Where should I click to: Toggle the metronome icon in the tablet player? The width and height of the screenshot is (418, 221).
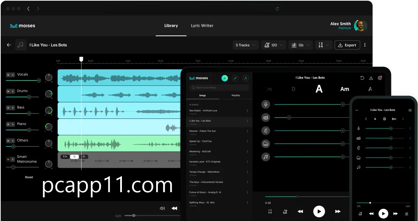coord(285,211)
